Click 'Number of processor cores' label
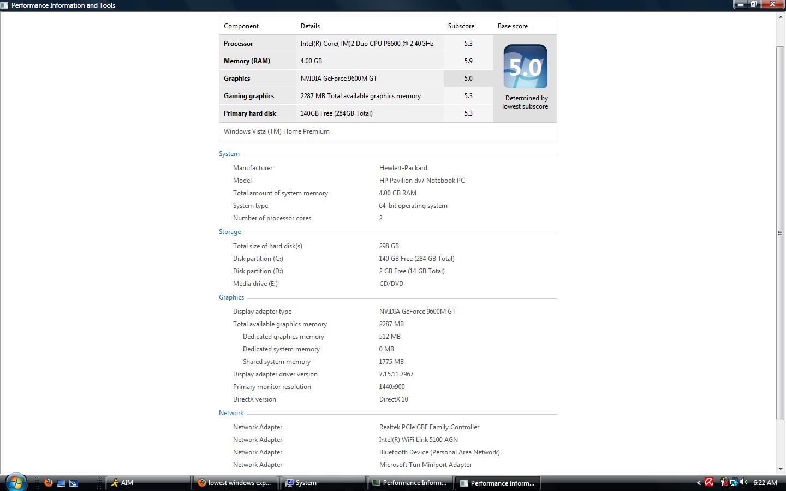The height and width of the screenshot is (491, 786). (x=272, y=218)
